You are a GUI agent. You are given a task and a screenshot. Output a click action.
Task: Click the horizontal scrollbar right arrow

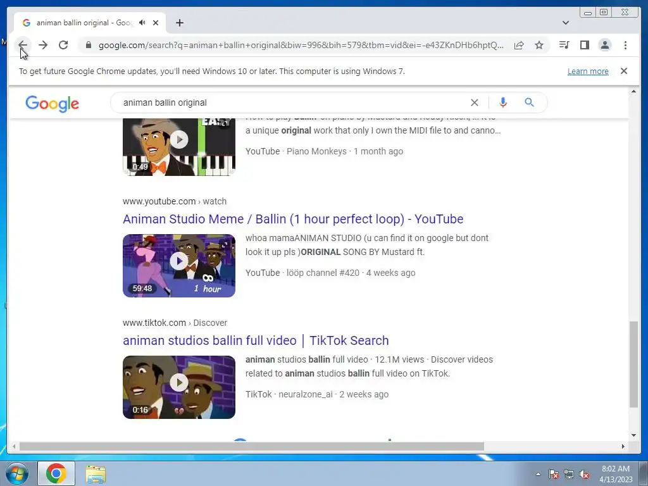(x=623, y=446)
